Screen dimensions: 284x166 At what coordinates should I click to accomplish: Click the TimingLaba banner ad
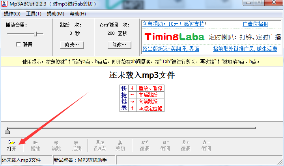click(211, 37)
